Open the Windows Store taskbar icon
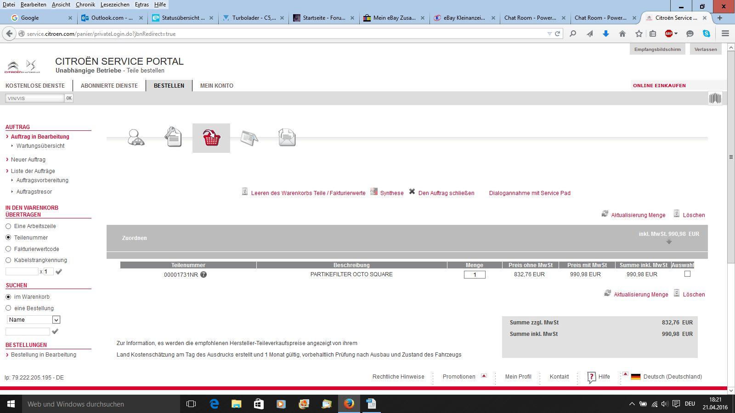735x413 pixels. (259, 404)
